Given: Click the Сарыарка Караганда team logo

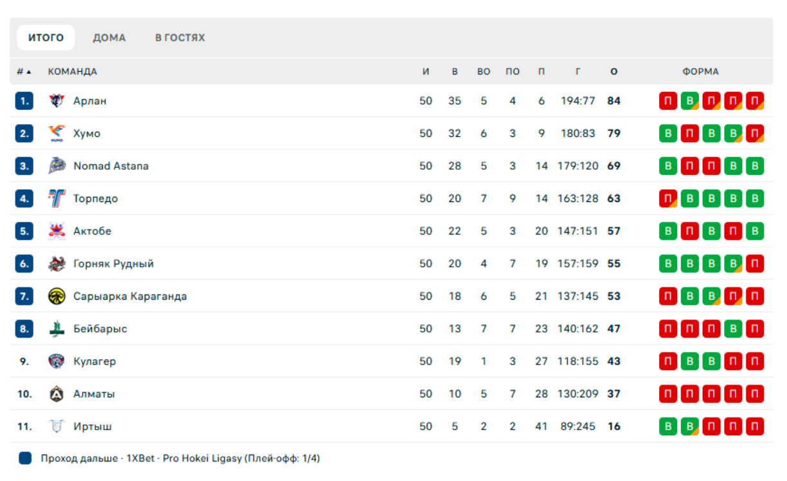Looking at the screenshot, I should pos(57,296).
